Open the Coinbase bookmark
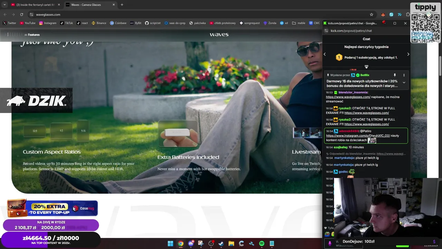Image resolution: width=442 pixels, height=249 pixels. pos(118,23)
